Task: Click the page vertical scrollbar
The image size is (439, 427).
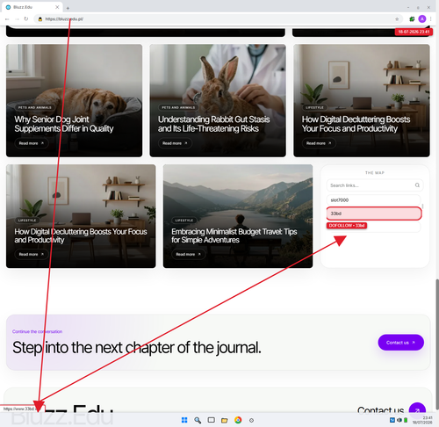Action: click(x=437, y=344)
